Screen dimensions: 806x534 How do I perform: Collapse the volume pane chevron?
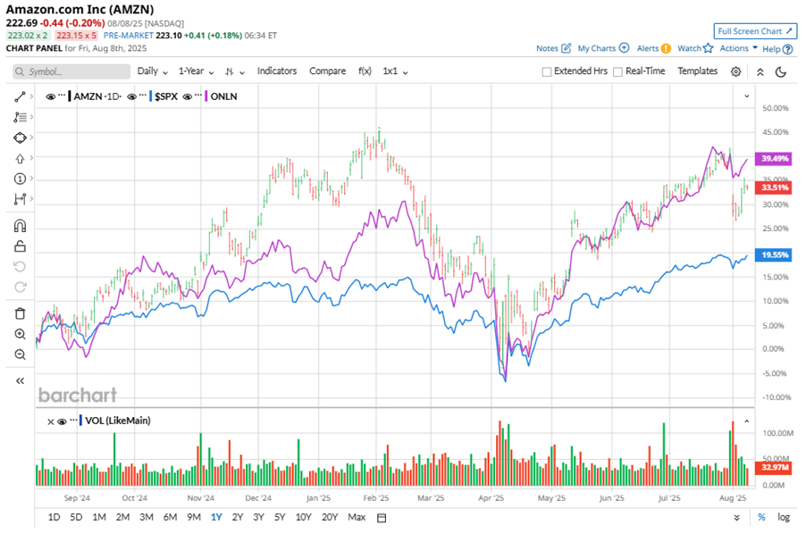[746, 421]
